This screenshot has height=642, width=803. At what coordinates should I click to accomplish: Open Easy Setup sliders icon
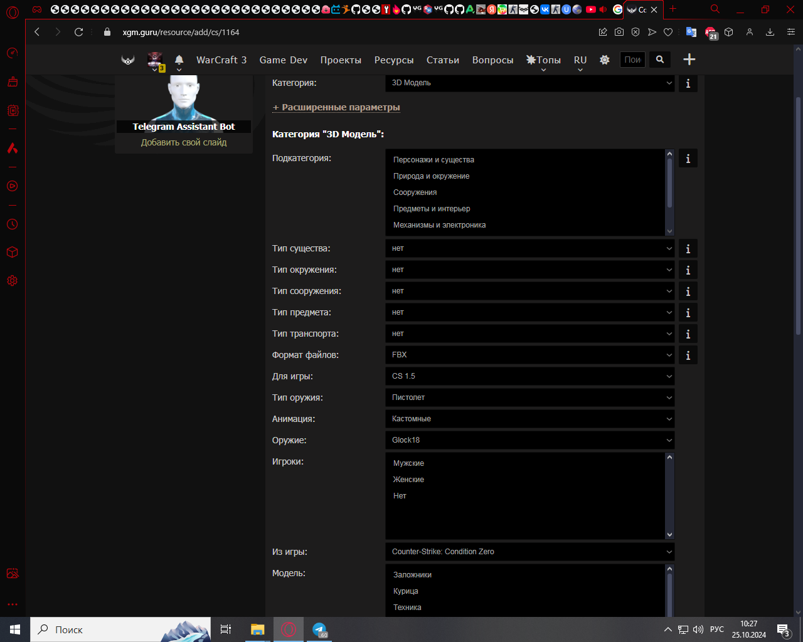tap(790, 32)
